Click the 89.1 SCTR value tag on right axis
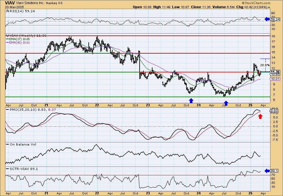Image resolution: width=283 pixels, height=196 pixels. 275,171
